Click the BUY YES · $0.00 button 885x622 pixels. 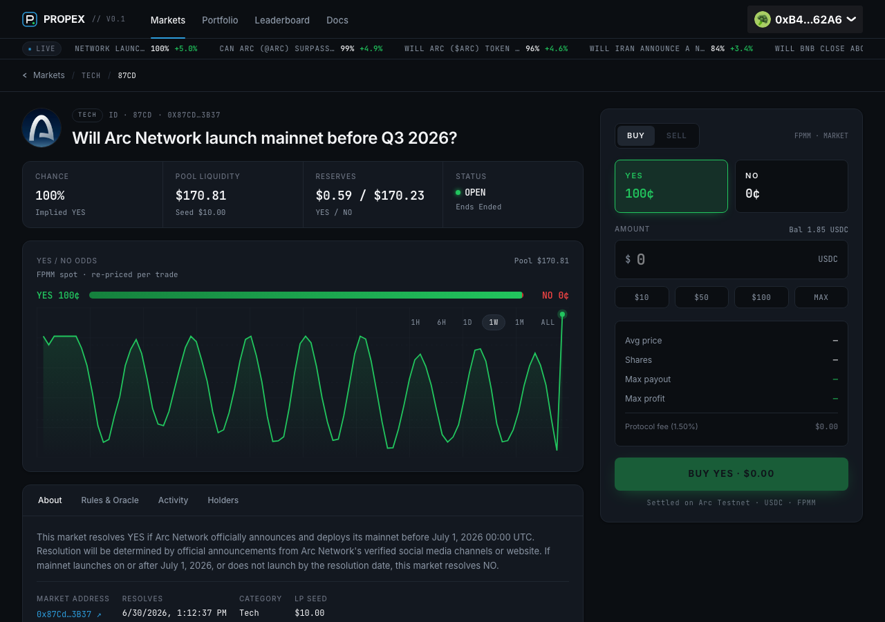click(x=732, y=474)
